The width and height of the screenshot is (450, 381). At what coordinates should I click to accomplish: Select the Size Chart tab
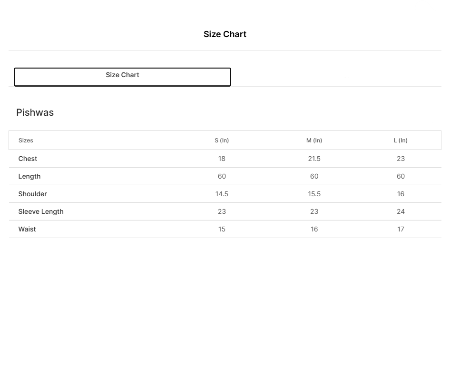pyautogui.click(x=122, y=77)
